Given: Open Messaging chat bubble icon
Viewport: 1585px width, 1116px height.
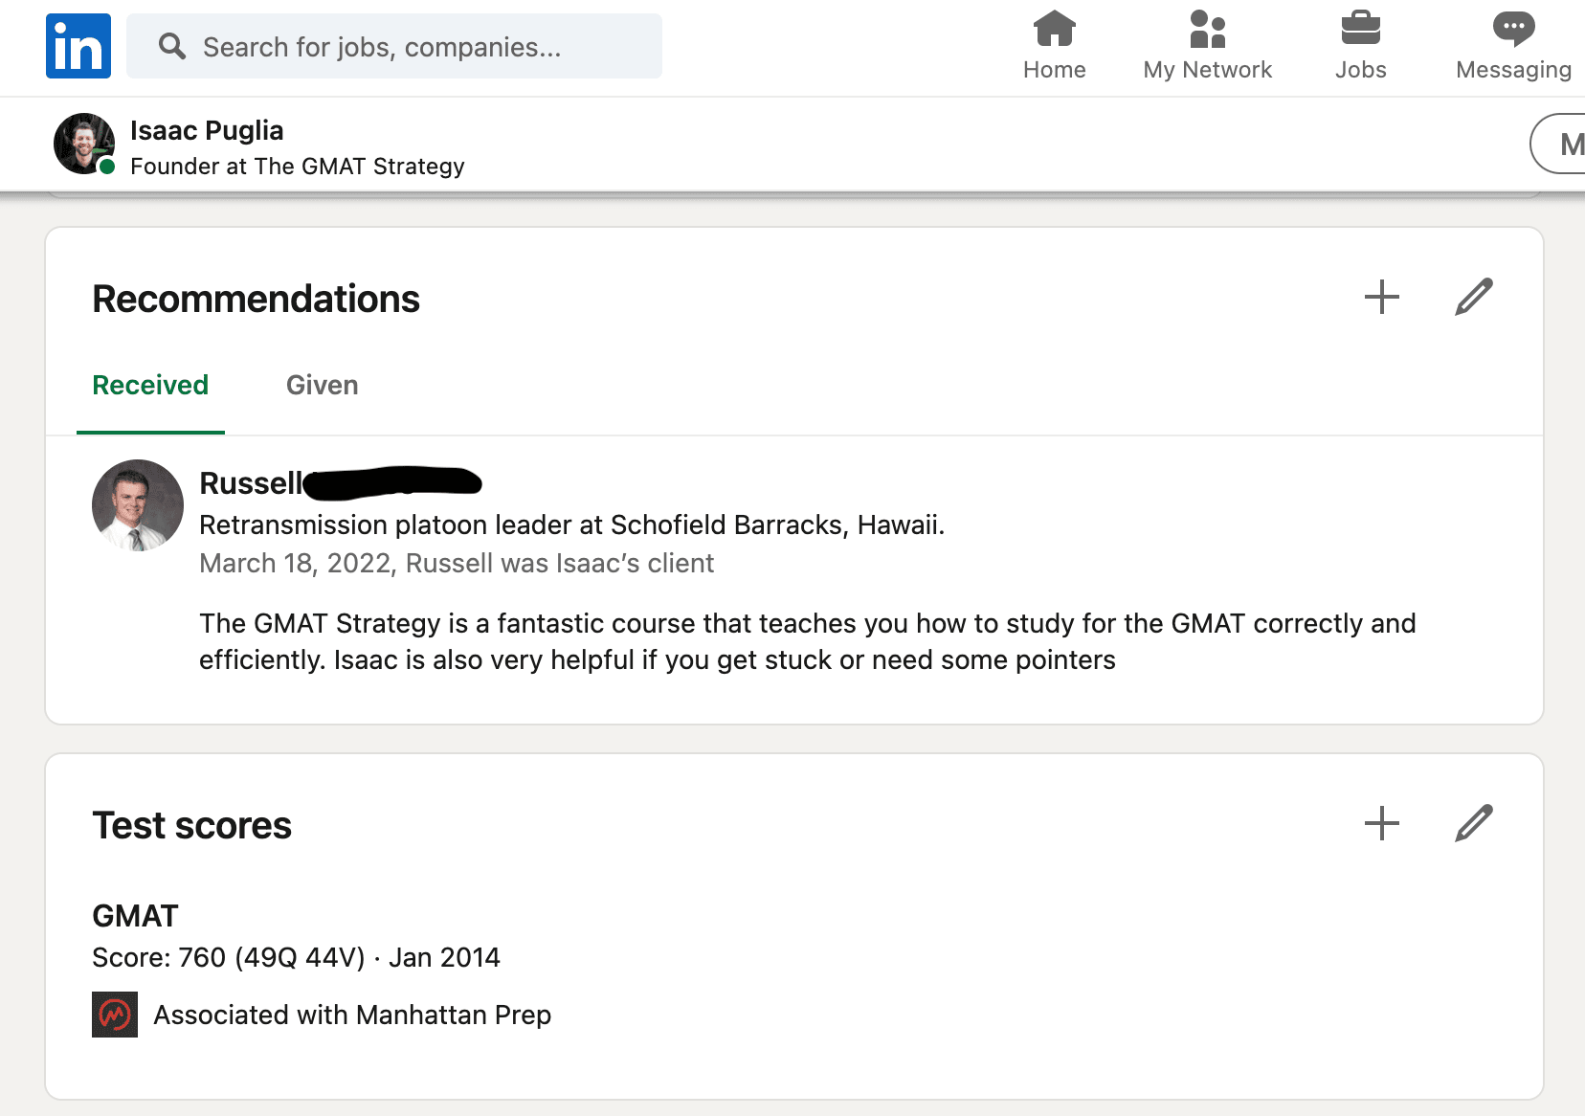Looking at the screenshot, I should point(1512,29).
